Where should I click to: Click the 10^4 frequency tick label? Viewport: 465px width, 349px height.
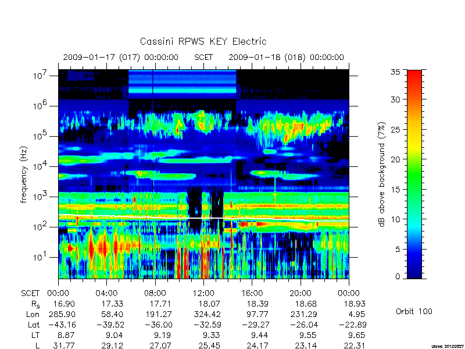pyautogui.click(x=40, y=166)
